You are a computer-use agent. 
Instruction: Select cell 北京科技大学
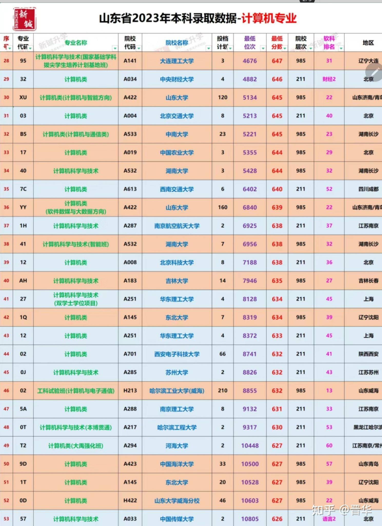point(177,262)
